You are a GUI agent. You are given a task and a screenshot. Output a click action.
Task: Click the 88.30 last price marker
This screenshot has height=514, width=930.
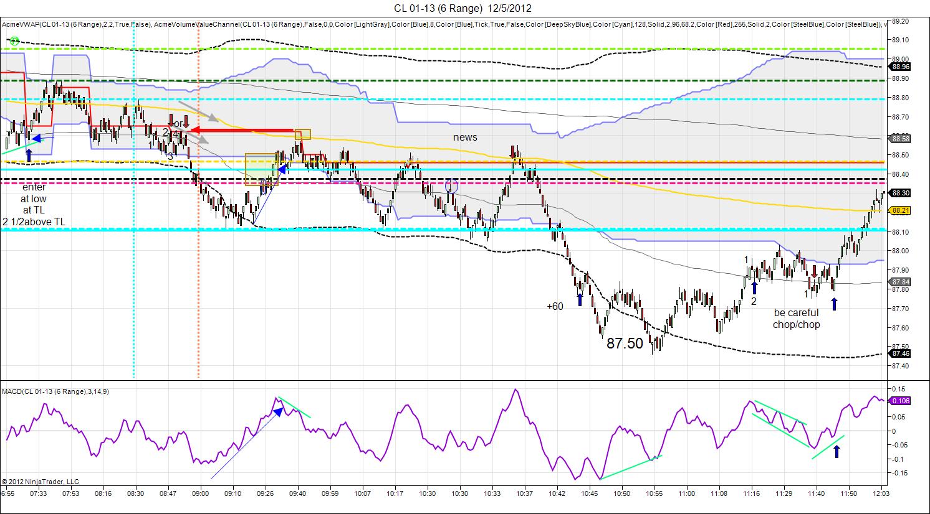pyautogui.click(x=901, y=193)
